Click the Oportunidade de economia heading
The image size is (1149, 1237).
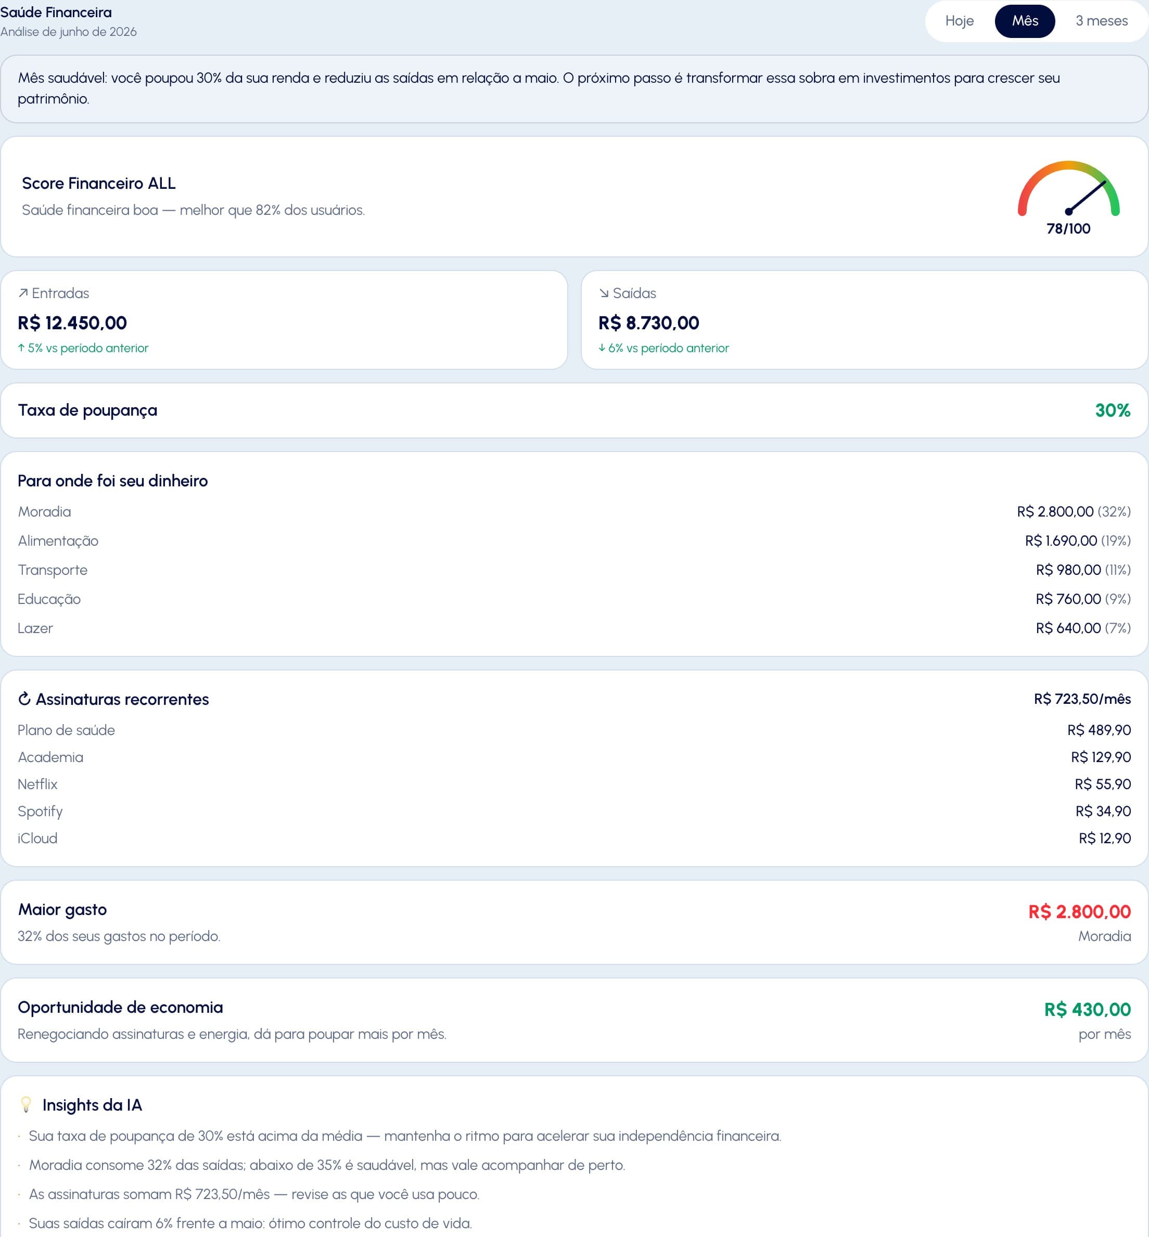pyautogui.click(x=121, y=1007)
